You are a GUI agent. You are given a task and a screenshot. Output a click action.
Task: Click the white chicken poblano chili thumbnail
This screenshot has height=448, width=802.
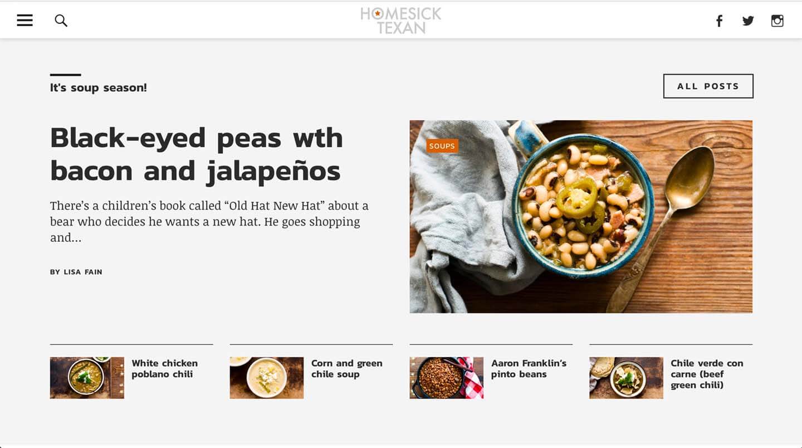tap(87, 378)
